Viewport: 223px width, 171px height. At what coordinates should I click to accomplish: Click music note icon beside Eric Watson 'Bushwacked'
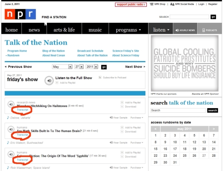click(x=8, y=142)
